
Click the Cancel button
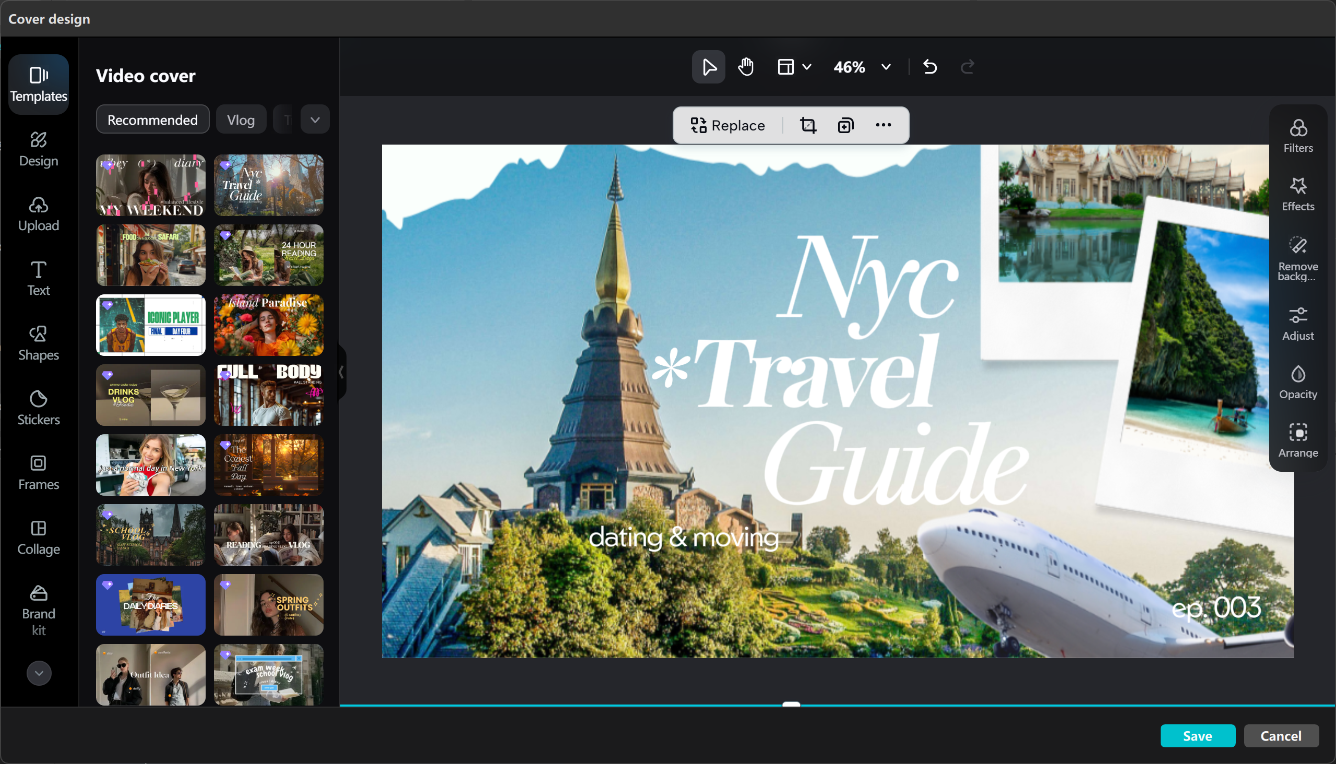1280,736
